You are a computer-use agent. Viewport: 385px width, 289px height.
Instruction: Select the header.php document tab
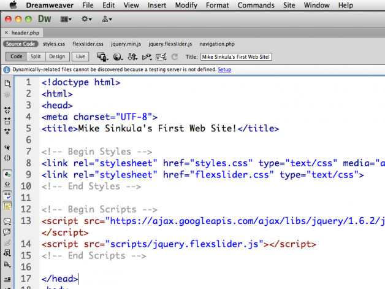pyautogui.click(x=25, y=33)
